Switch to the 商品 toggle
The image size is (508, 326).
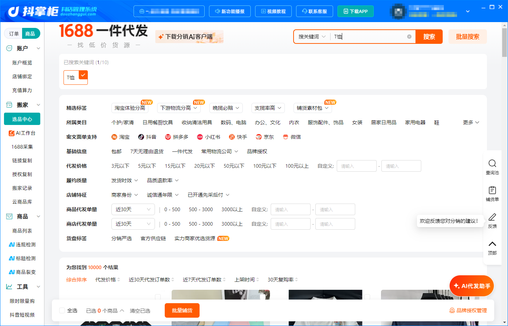point(30,34)
